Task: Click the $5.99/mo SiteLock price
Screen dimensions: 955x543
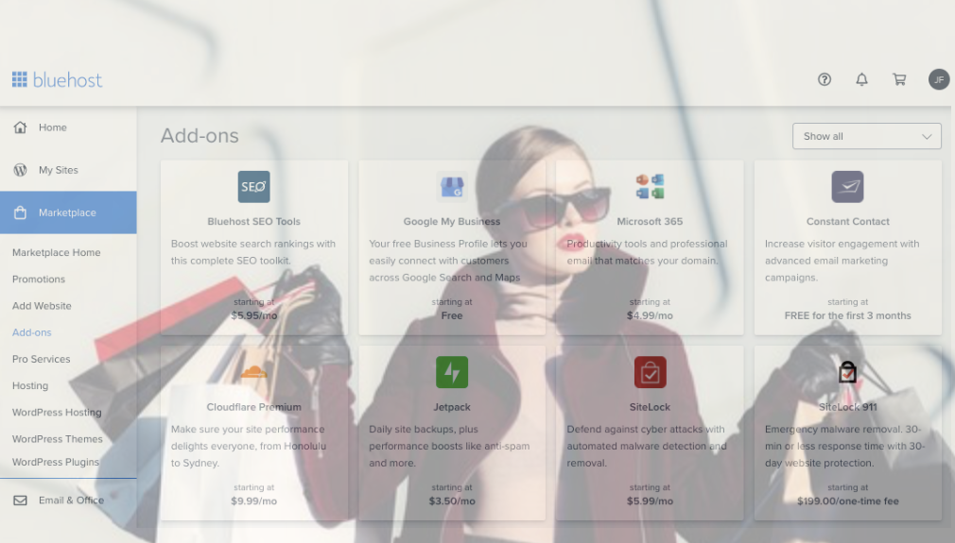Action: coord(650,501)
